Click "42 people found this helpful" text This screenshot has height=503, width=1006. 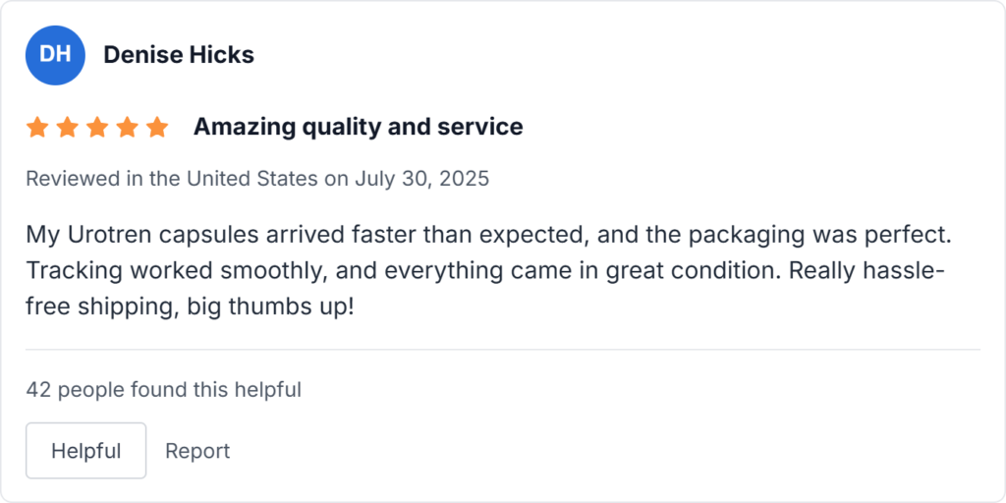(163, 390)
